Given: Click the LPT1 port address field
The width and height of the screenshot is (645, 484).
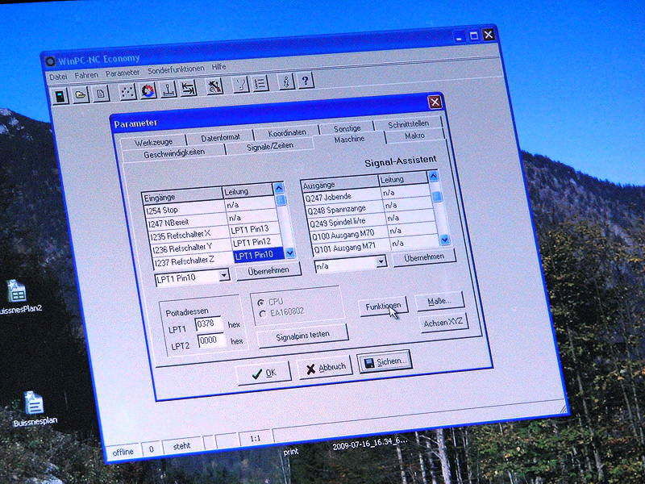Looking at the screenshot, I should click(x=208, y=324).
